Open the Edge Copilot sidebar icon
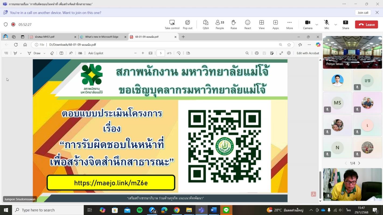 pos(318,45)
